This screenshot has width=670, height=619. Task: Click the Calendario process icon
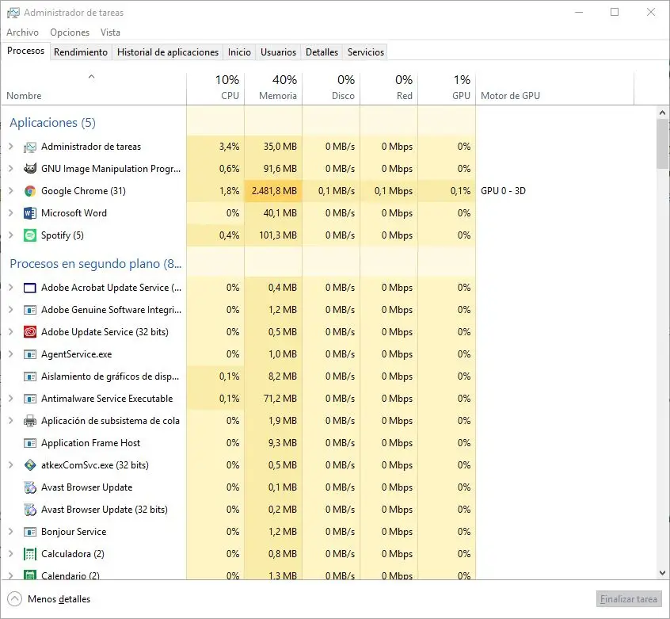point(30,575)
